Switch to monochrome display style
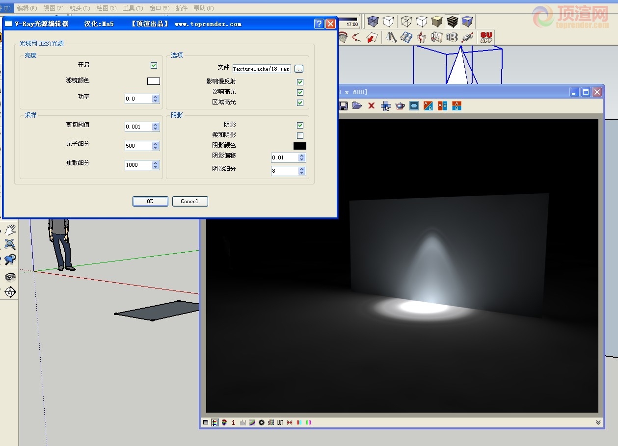This screenshot has width=618, height=446. (x=467, y=22)
